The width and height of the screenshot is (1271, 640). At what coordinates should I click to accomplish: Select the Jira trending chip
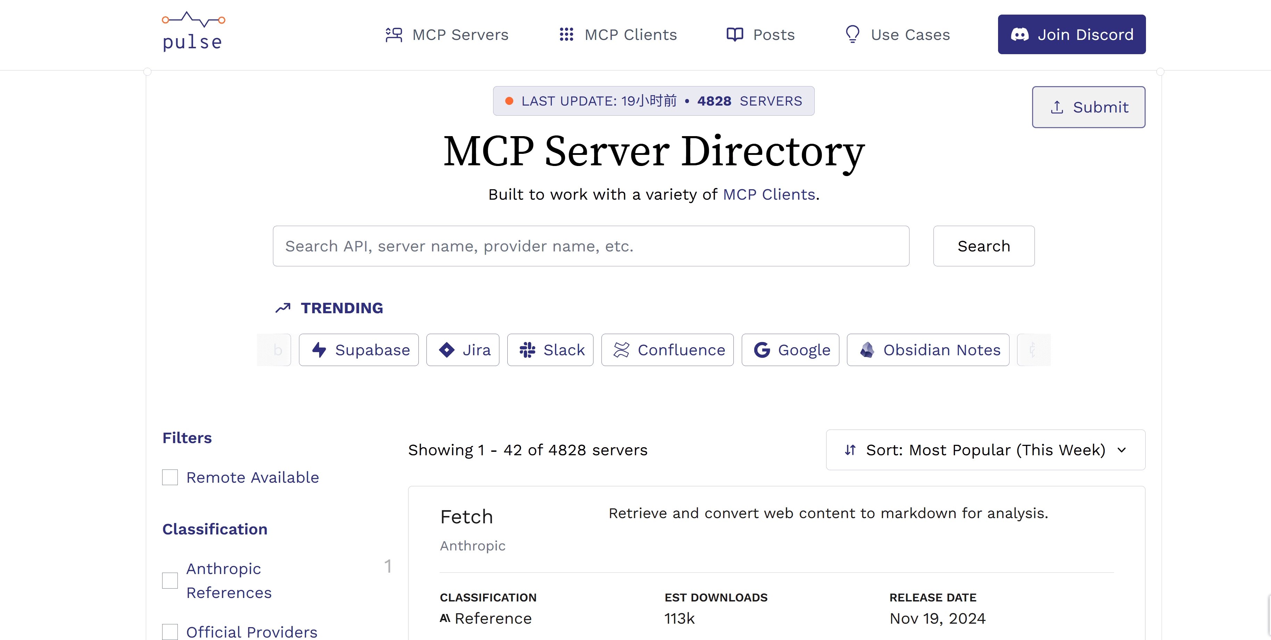[463, 350]
